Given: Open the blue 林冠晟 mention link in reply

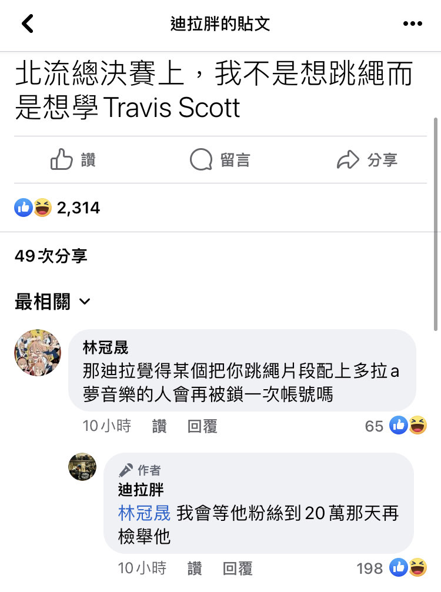Looking at the screenshot, I should tap(144, 513).
